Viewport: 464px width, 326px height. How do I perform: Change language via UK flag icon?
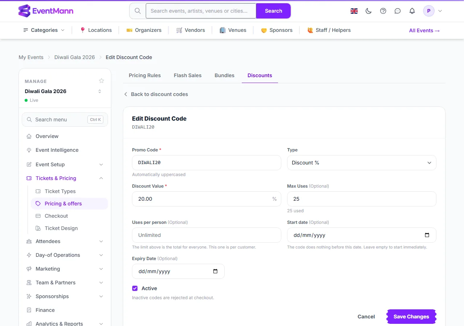point(354,11)
